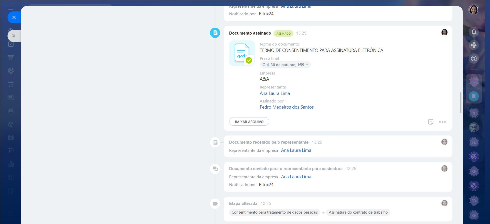The height and width of the screenshot is (224, 490).
Task: Click the author avatar on the Documento enviado card
Action: tap(444, 168)
